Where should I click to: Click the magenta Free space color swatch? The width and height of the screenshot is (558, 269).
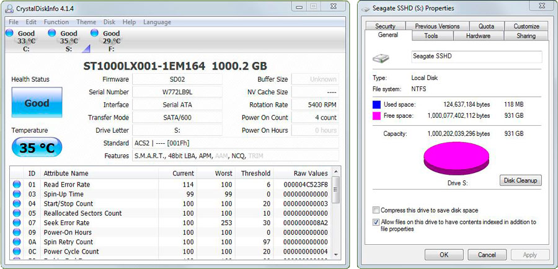point(376,116)
